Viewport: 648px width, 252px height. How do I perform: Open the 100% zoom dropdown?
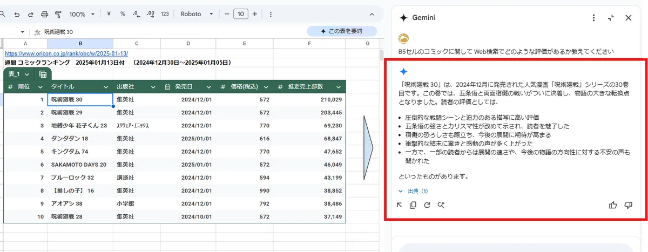coord(82,14)
